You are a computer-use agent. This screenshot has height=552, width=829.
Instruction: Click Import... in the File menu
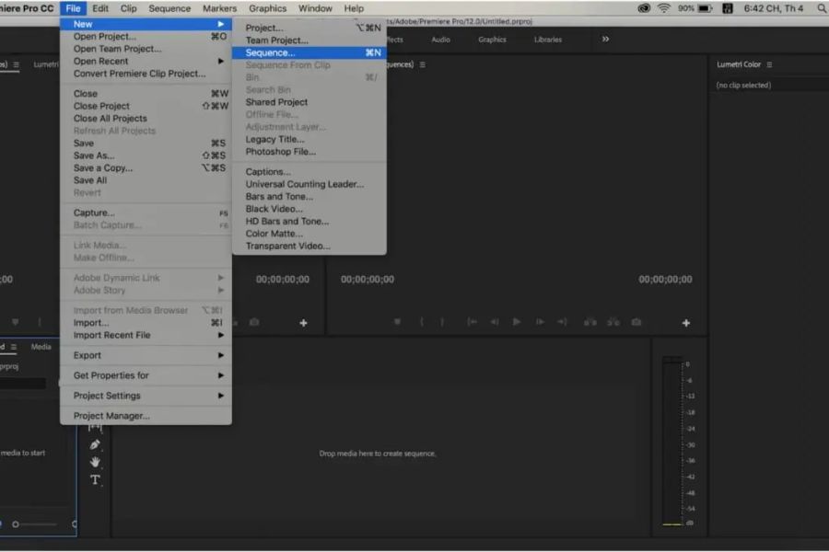[x=92, y=323]
